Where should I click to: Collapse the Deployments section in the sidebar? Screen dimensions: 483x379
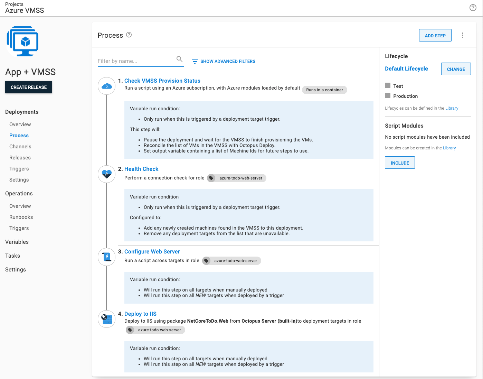pyautogui.click(x=21, y=112)
